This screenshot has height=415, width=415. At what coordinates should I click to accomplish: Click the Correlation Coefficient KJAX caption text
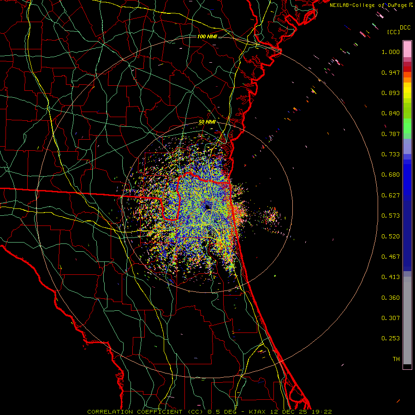pos(209,412)
